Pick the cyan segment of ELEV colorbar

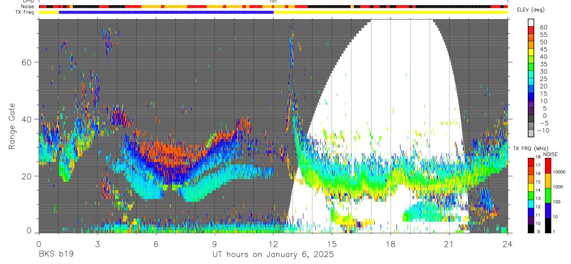(x=531, y=82)
